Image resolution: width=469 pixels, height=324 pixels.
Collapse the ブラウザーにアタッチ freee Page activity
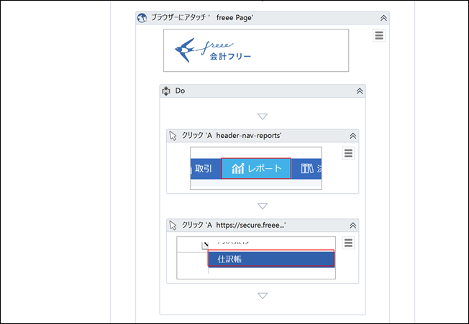tap(383, 18)
